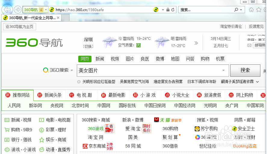Open 北京时间 link

coord(80,106)
